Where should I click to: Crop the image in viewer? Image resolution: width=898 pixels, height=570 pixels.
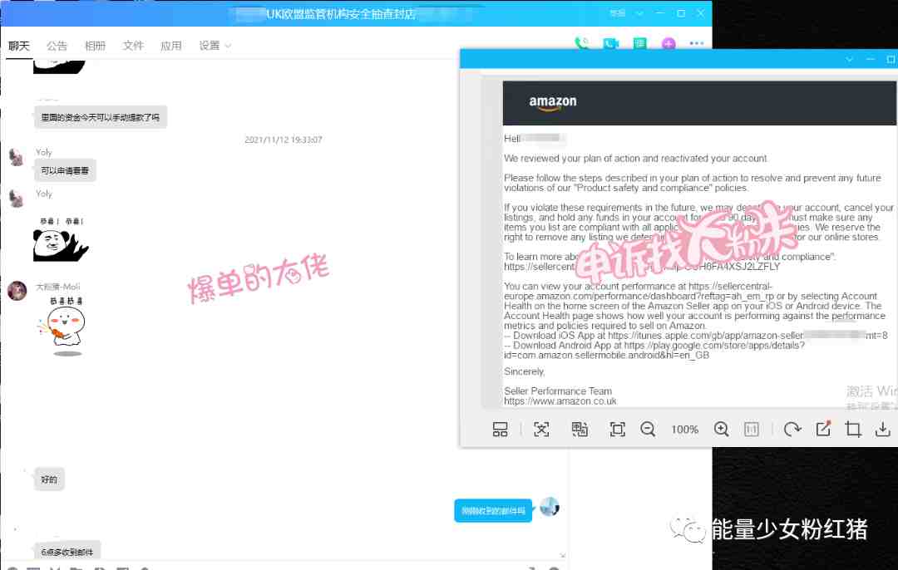853,430
